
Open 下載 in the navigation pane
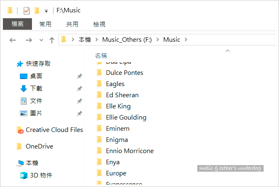[36, 88]
